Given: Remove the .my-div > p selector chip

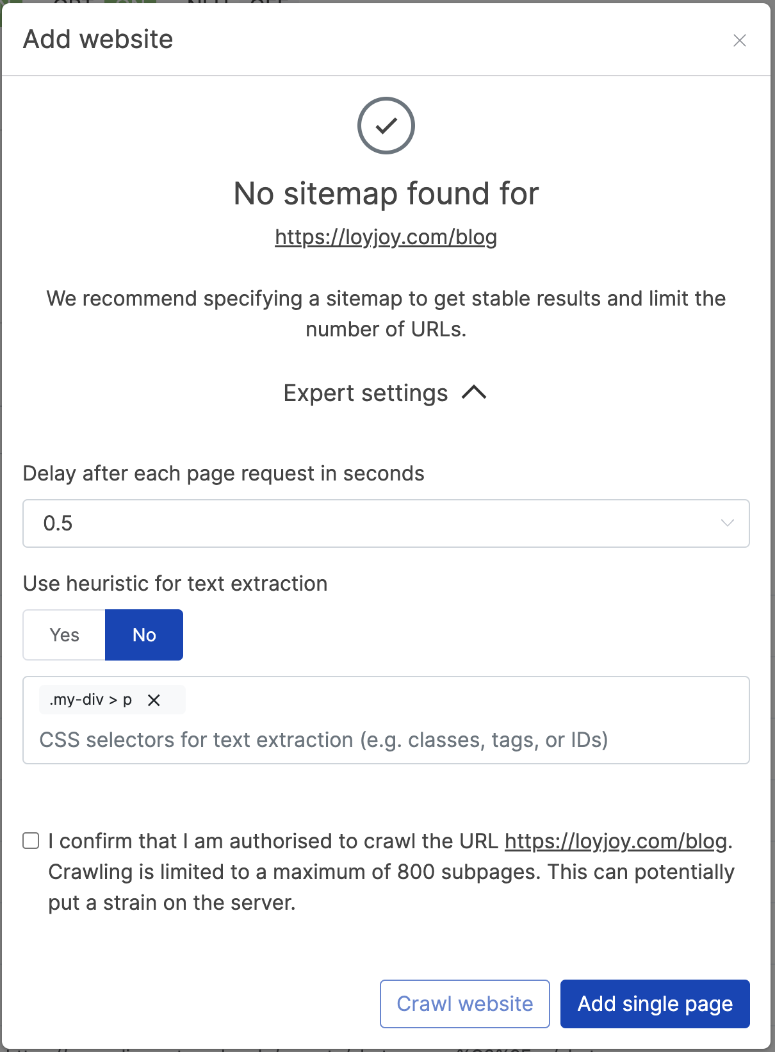Looking at the screenshot, I should point(153,700).
